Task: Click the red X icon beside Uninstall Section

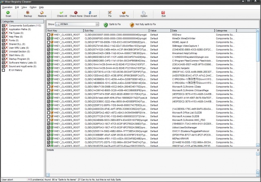Action: (7, 52)
